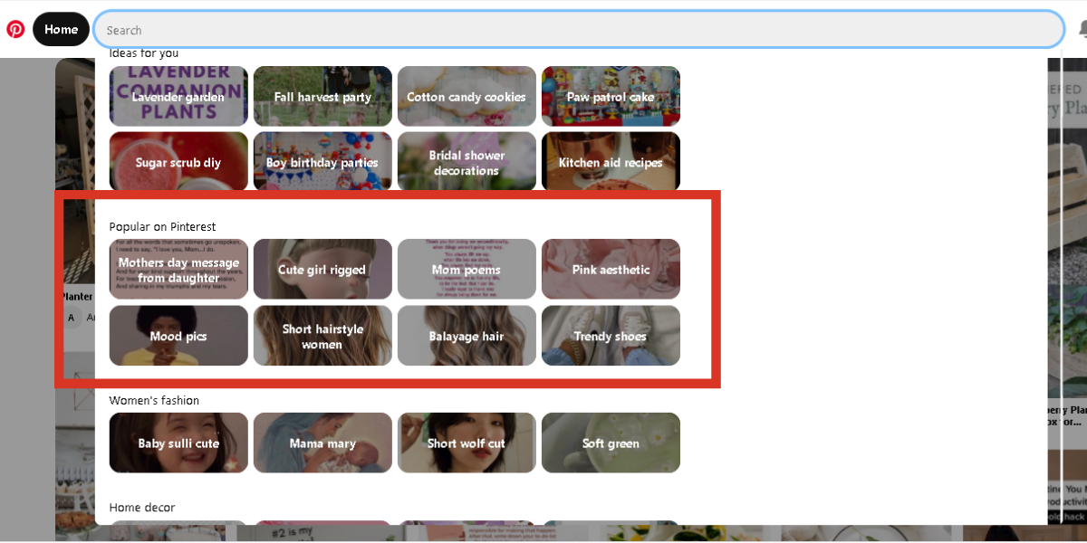Select the Trendy shoes suggestion
Screen dimensions: 1087x543
tap(611, 335)
